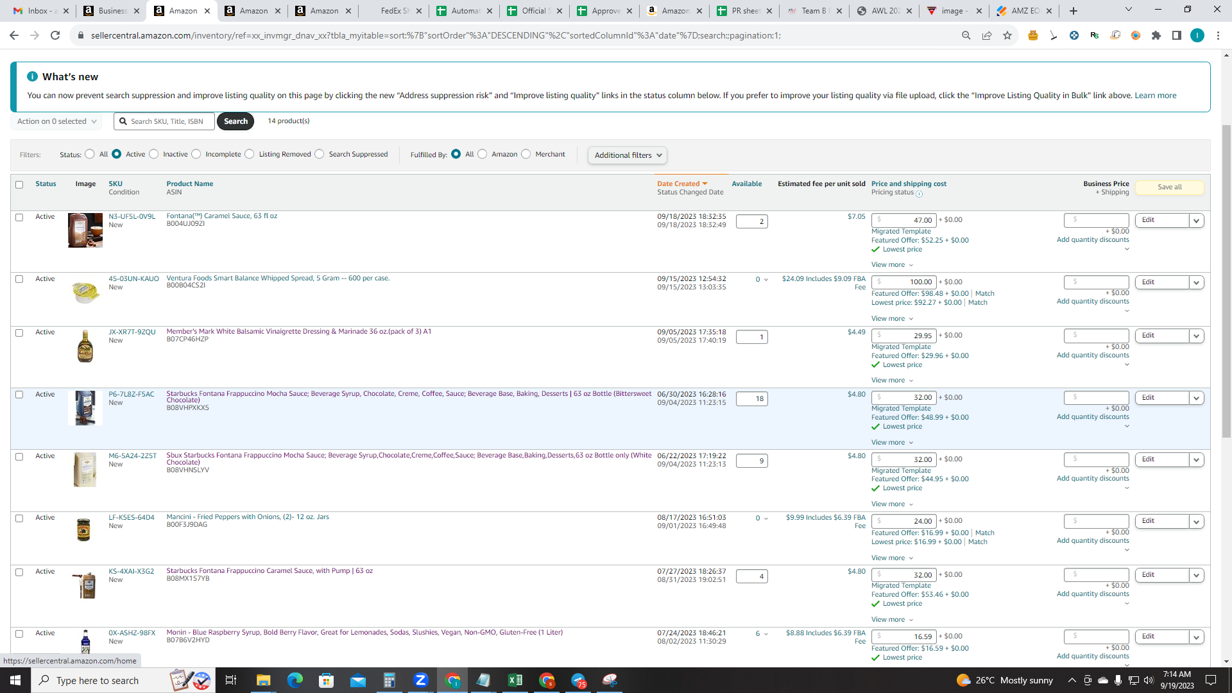Click the What's new info icon
1232x693 pixels.
tap(32, 76)
